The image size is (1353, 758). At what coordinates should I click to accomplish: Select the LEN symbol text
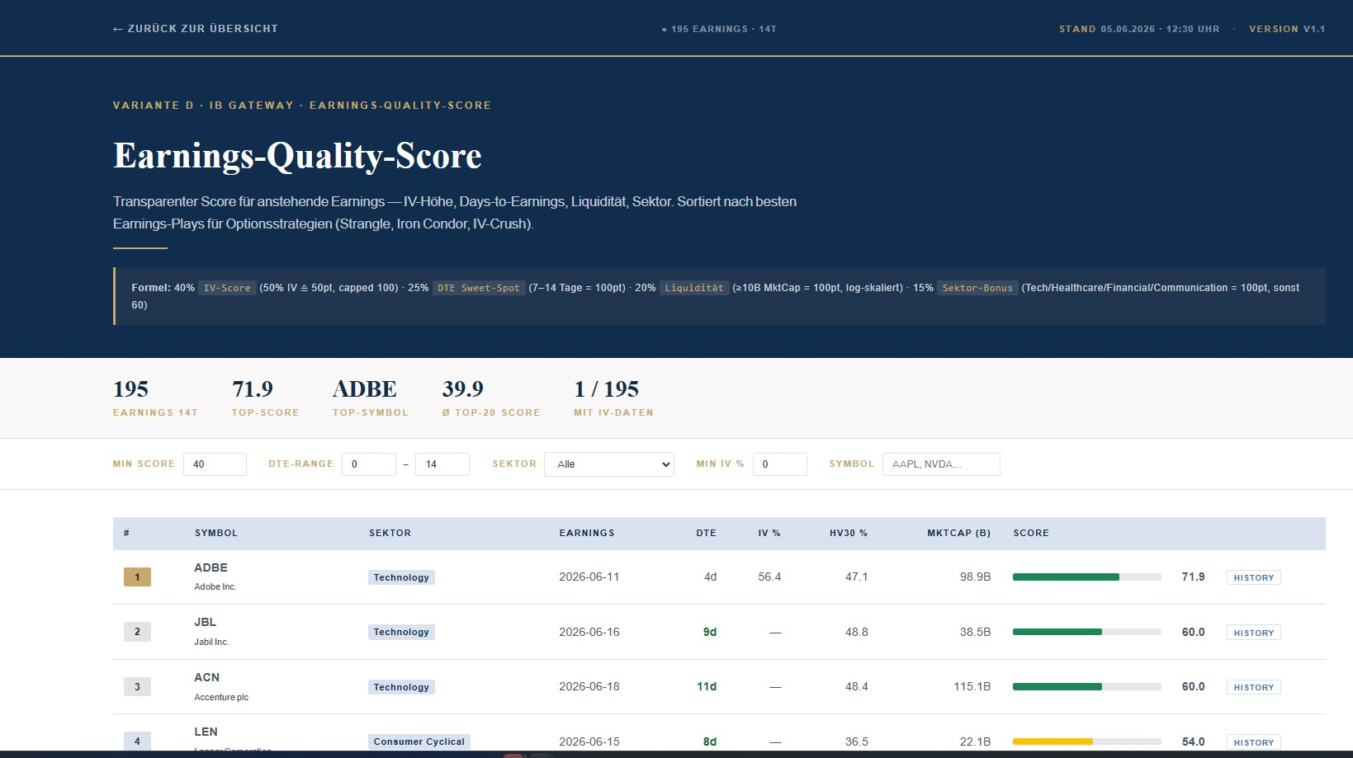point(206,732)
